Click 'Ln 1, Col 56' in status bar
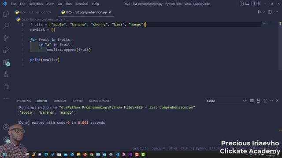 (140, 148)
